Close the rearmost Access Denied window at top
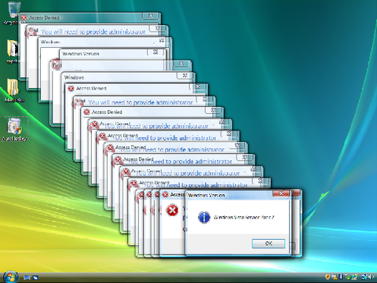 point(150,16)
